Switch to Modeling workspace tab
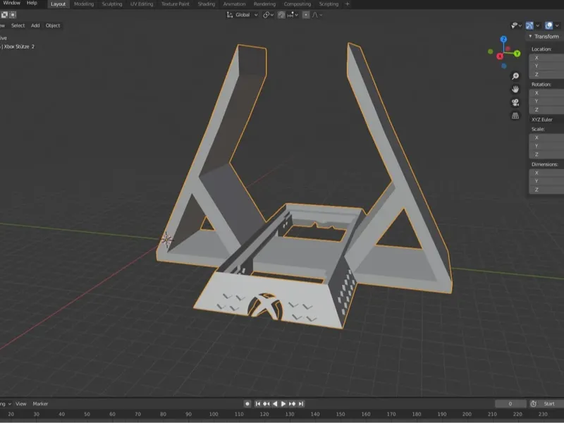The height and width of the screenshot is (423, 564). click(x=84, y=4)
